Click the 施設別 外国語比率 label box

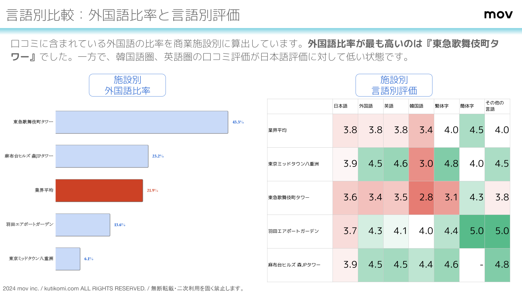[127, 85]
